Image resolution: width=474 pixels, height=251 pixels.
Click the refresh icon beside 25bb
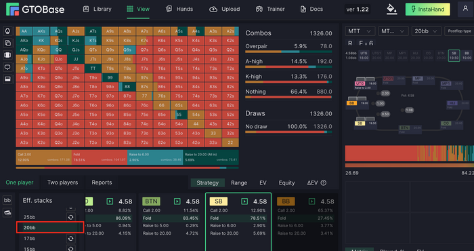coord(70,217)
